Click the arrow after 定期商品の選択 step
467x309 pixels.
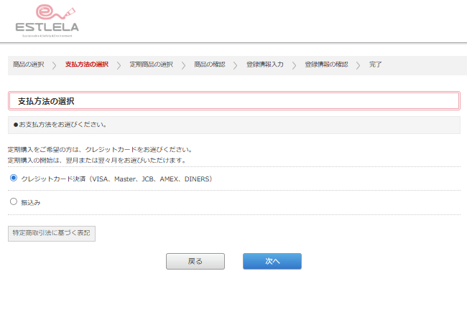(x=184, y=65)
